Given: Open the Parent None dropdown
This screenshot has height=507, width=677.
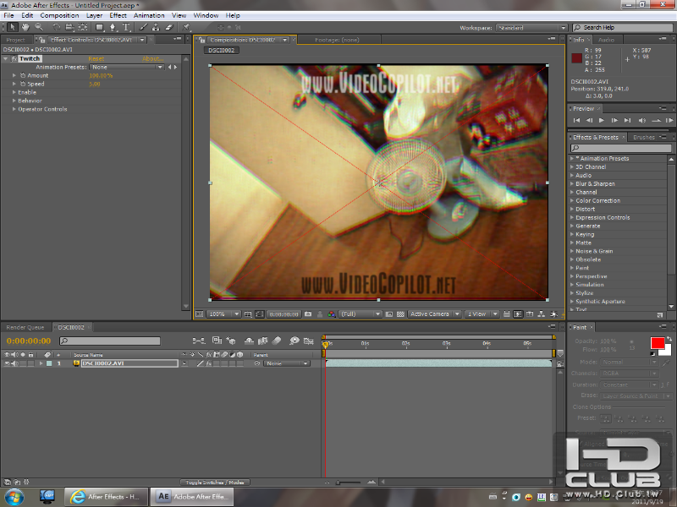Looking at the screenshot, I should point(287,363).
